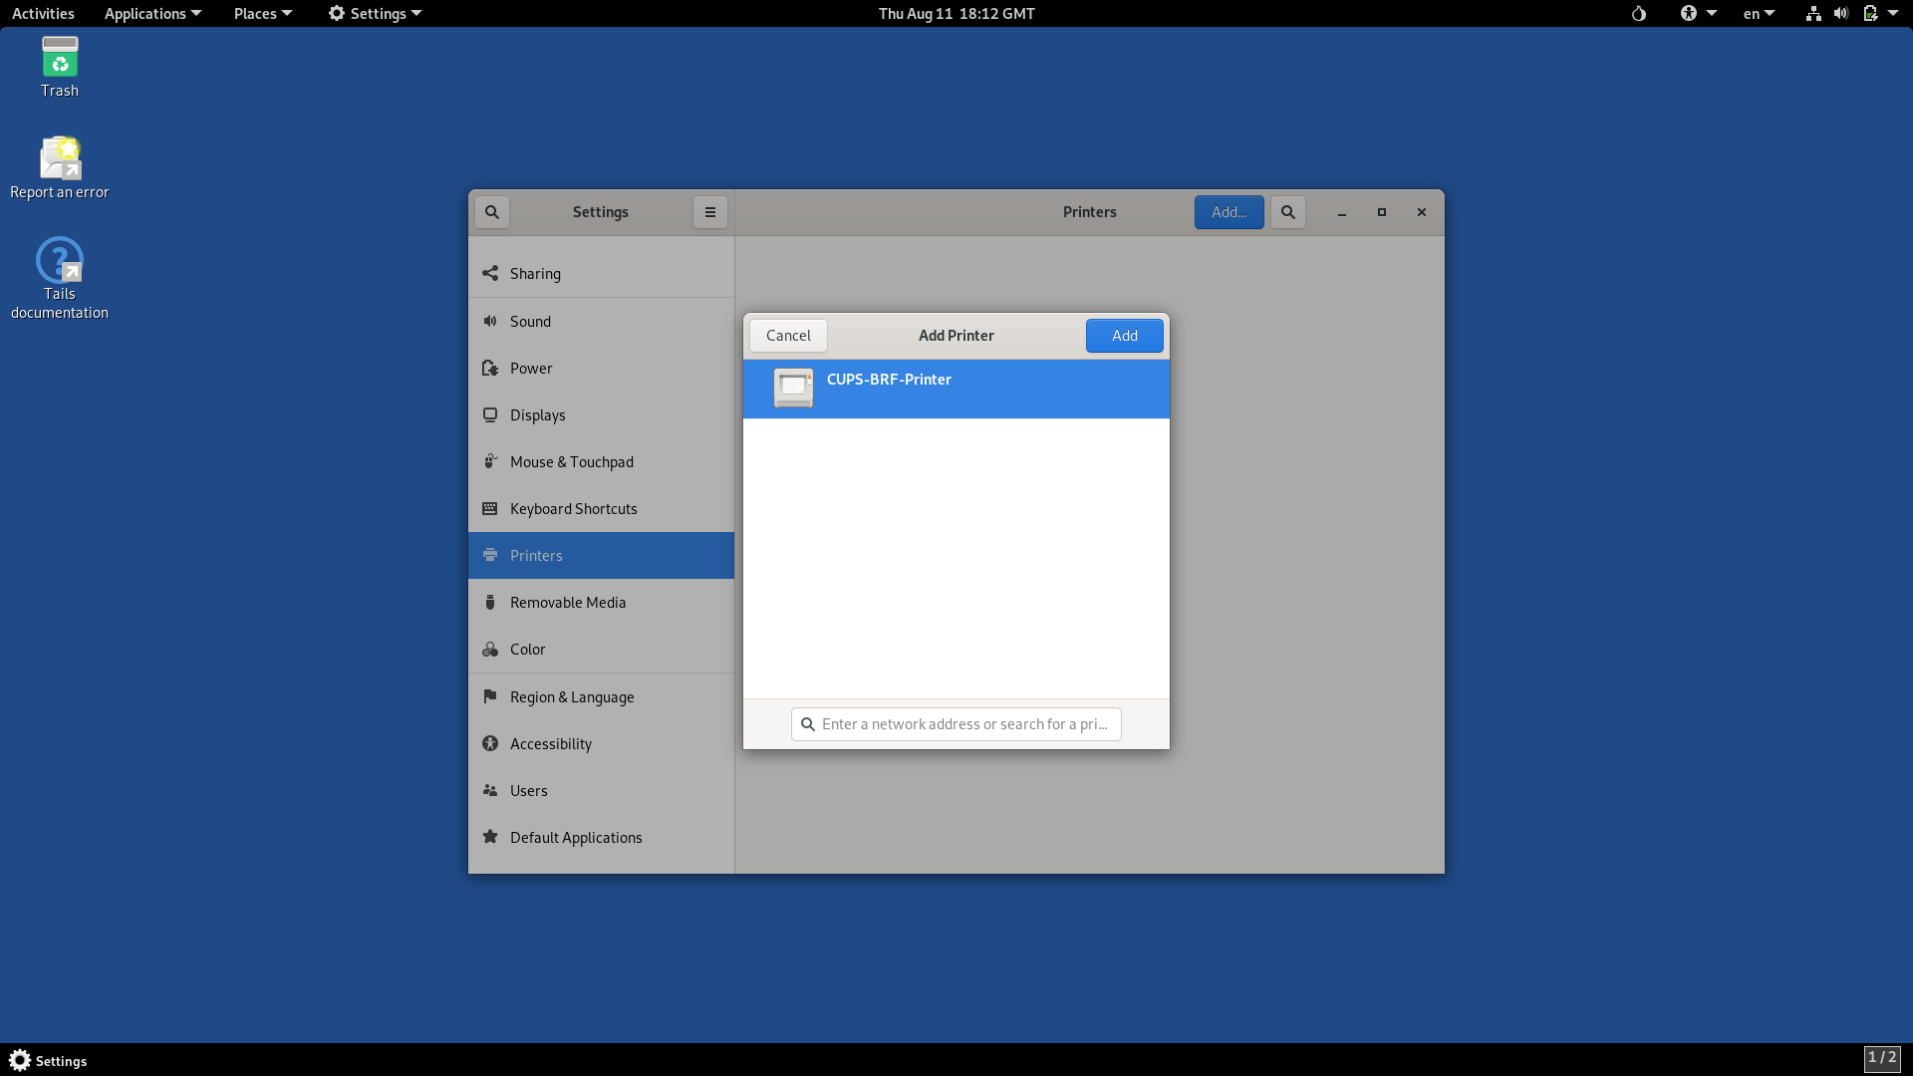
Task: Click the Power settings icon
Action: coord(493,367)
